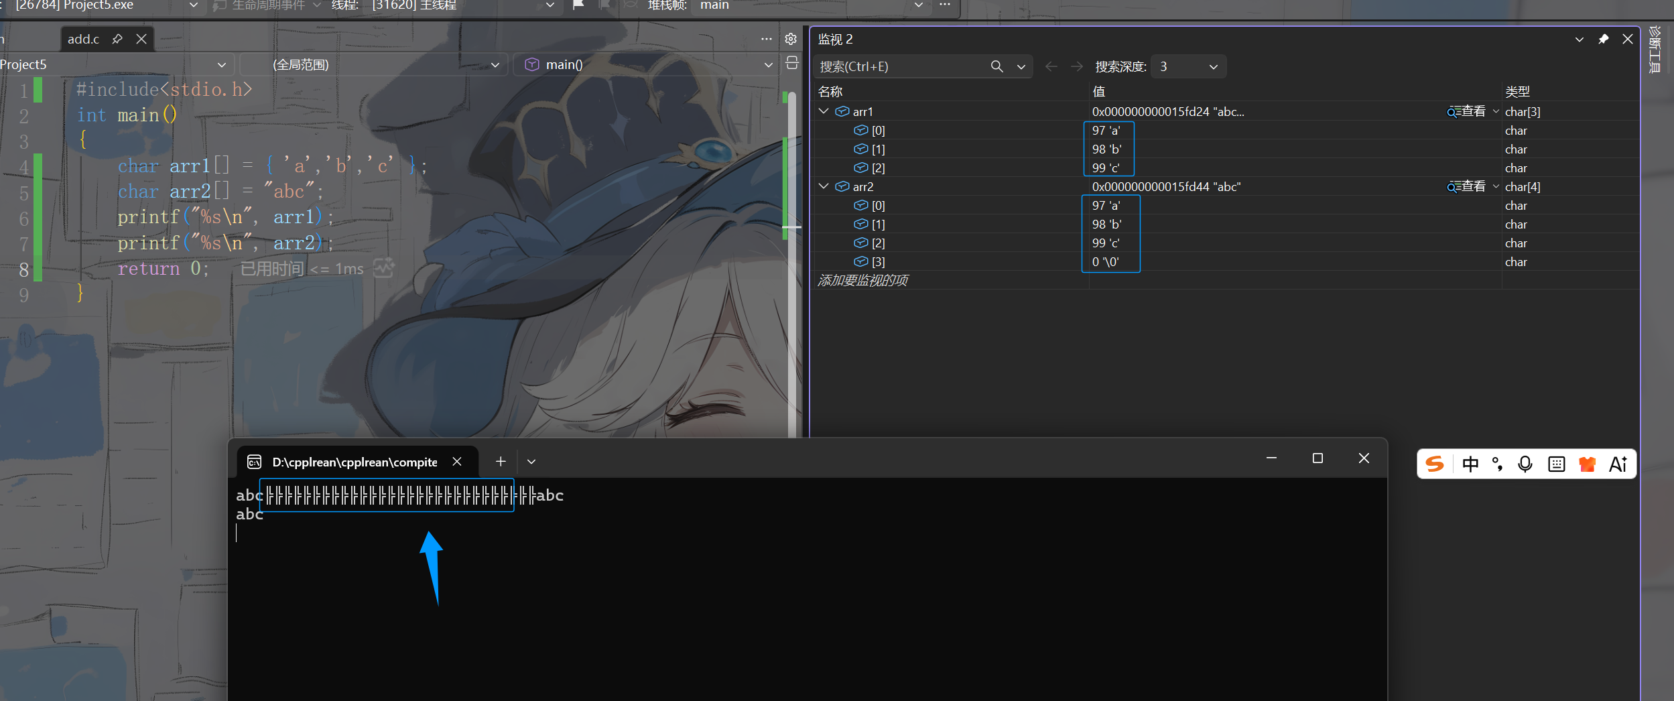The width and height of the screenshot is (1674, 701).
Task: Start voice input with microphone icon
Action: click(1525, 464)
